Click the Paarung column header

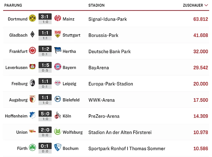(13, 5)
